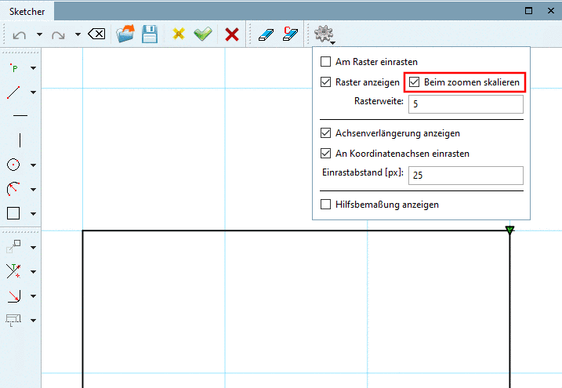The width and height of the screenshot is (562, 388).
Task: Expand dimension tool options arrow
Action: pyautogui.click(x=34, y=321)
